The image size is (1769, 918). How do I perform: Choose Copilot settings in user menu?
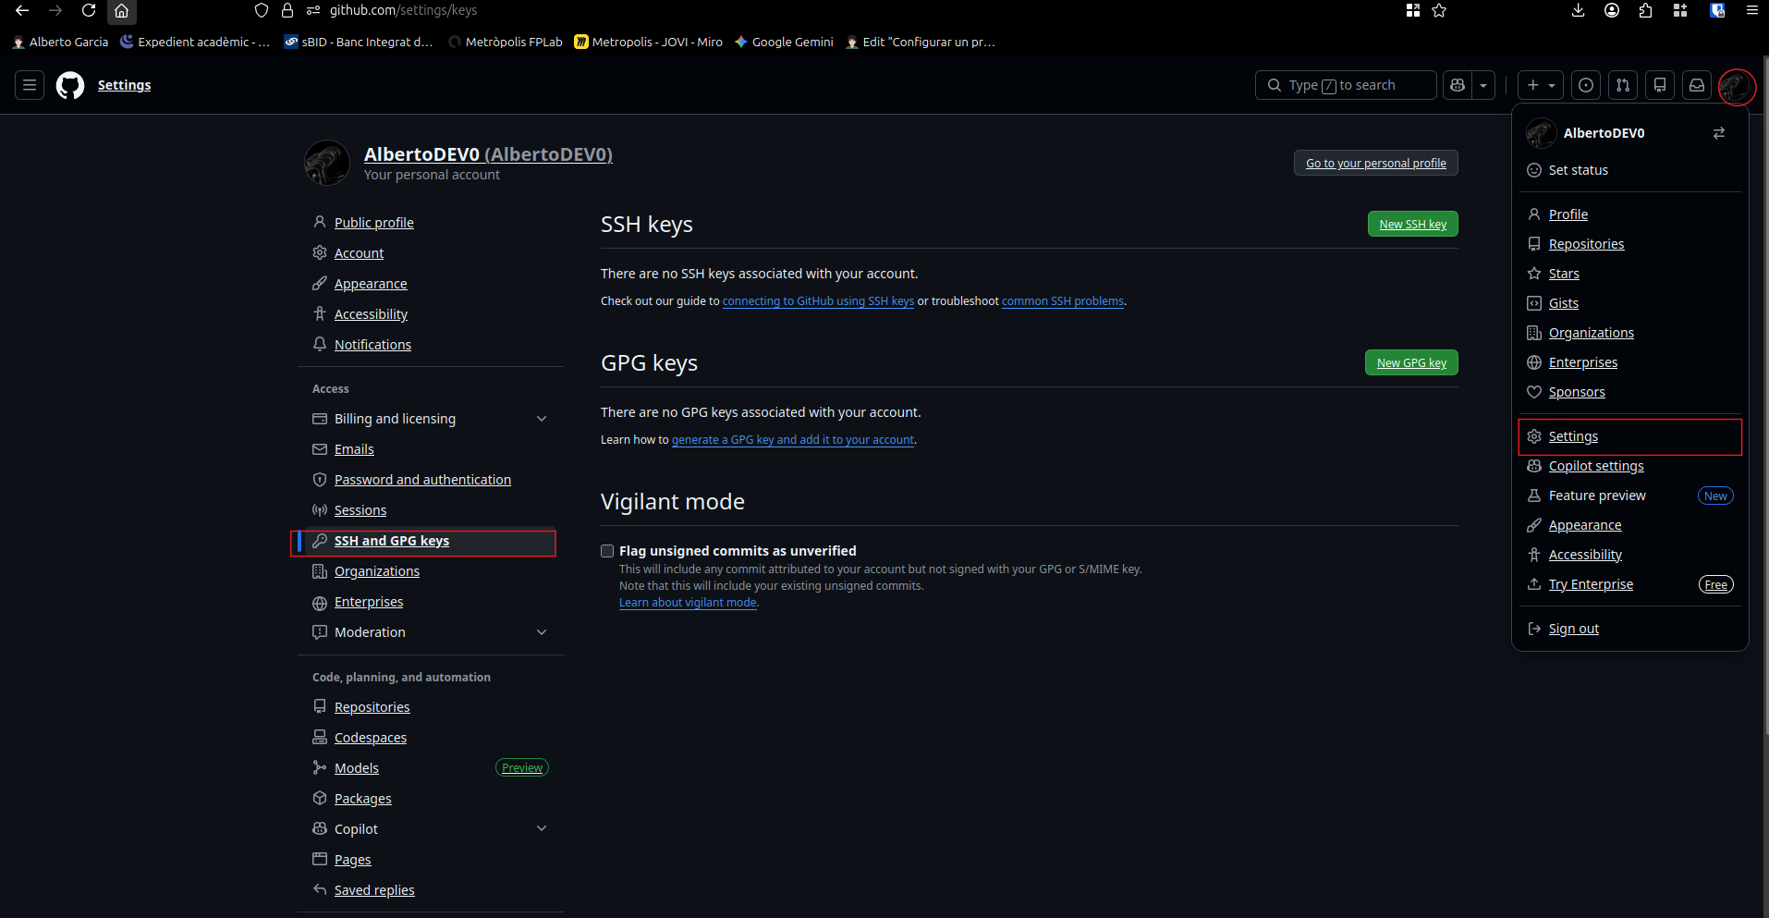(1595, 466)
